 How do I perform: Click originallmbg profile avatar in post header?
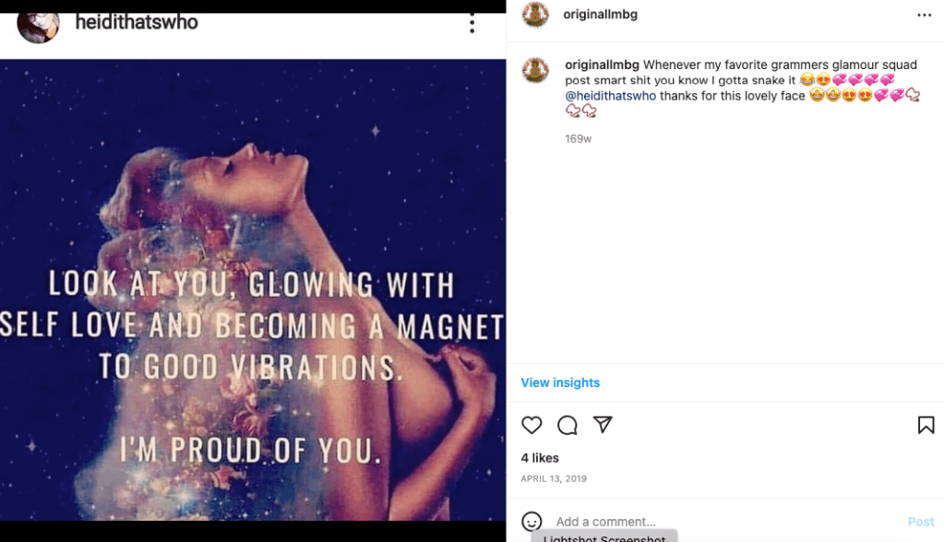click(535, 15)
